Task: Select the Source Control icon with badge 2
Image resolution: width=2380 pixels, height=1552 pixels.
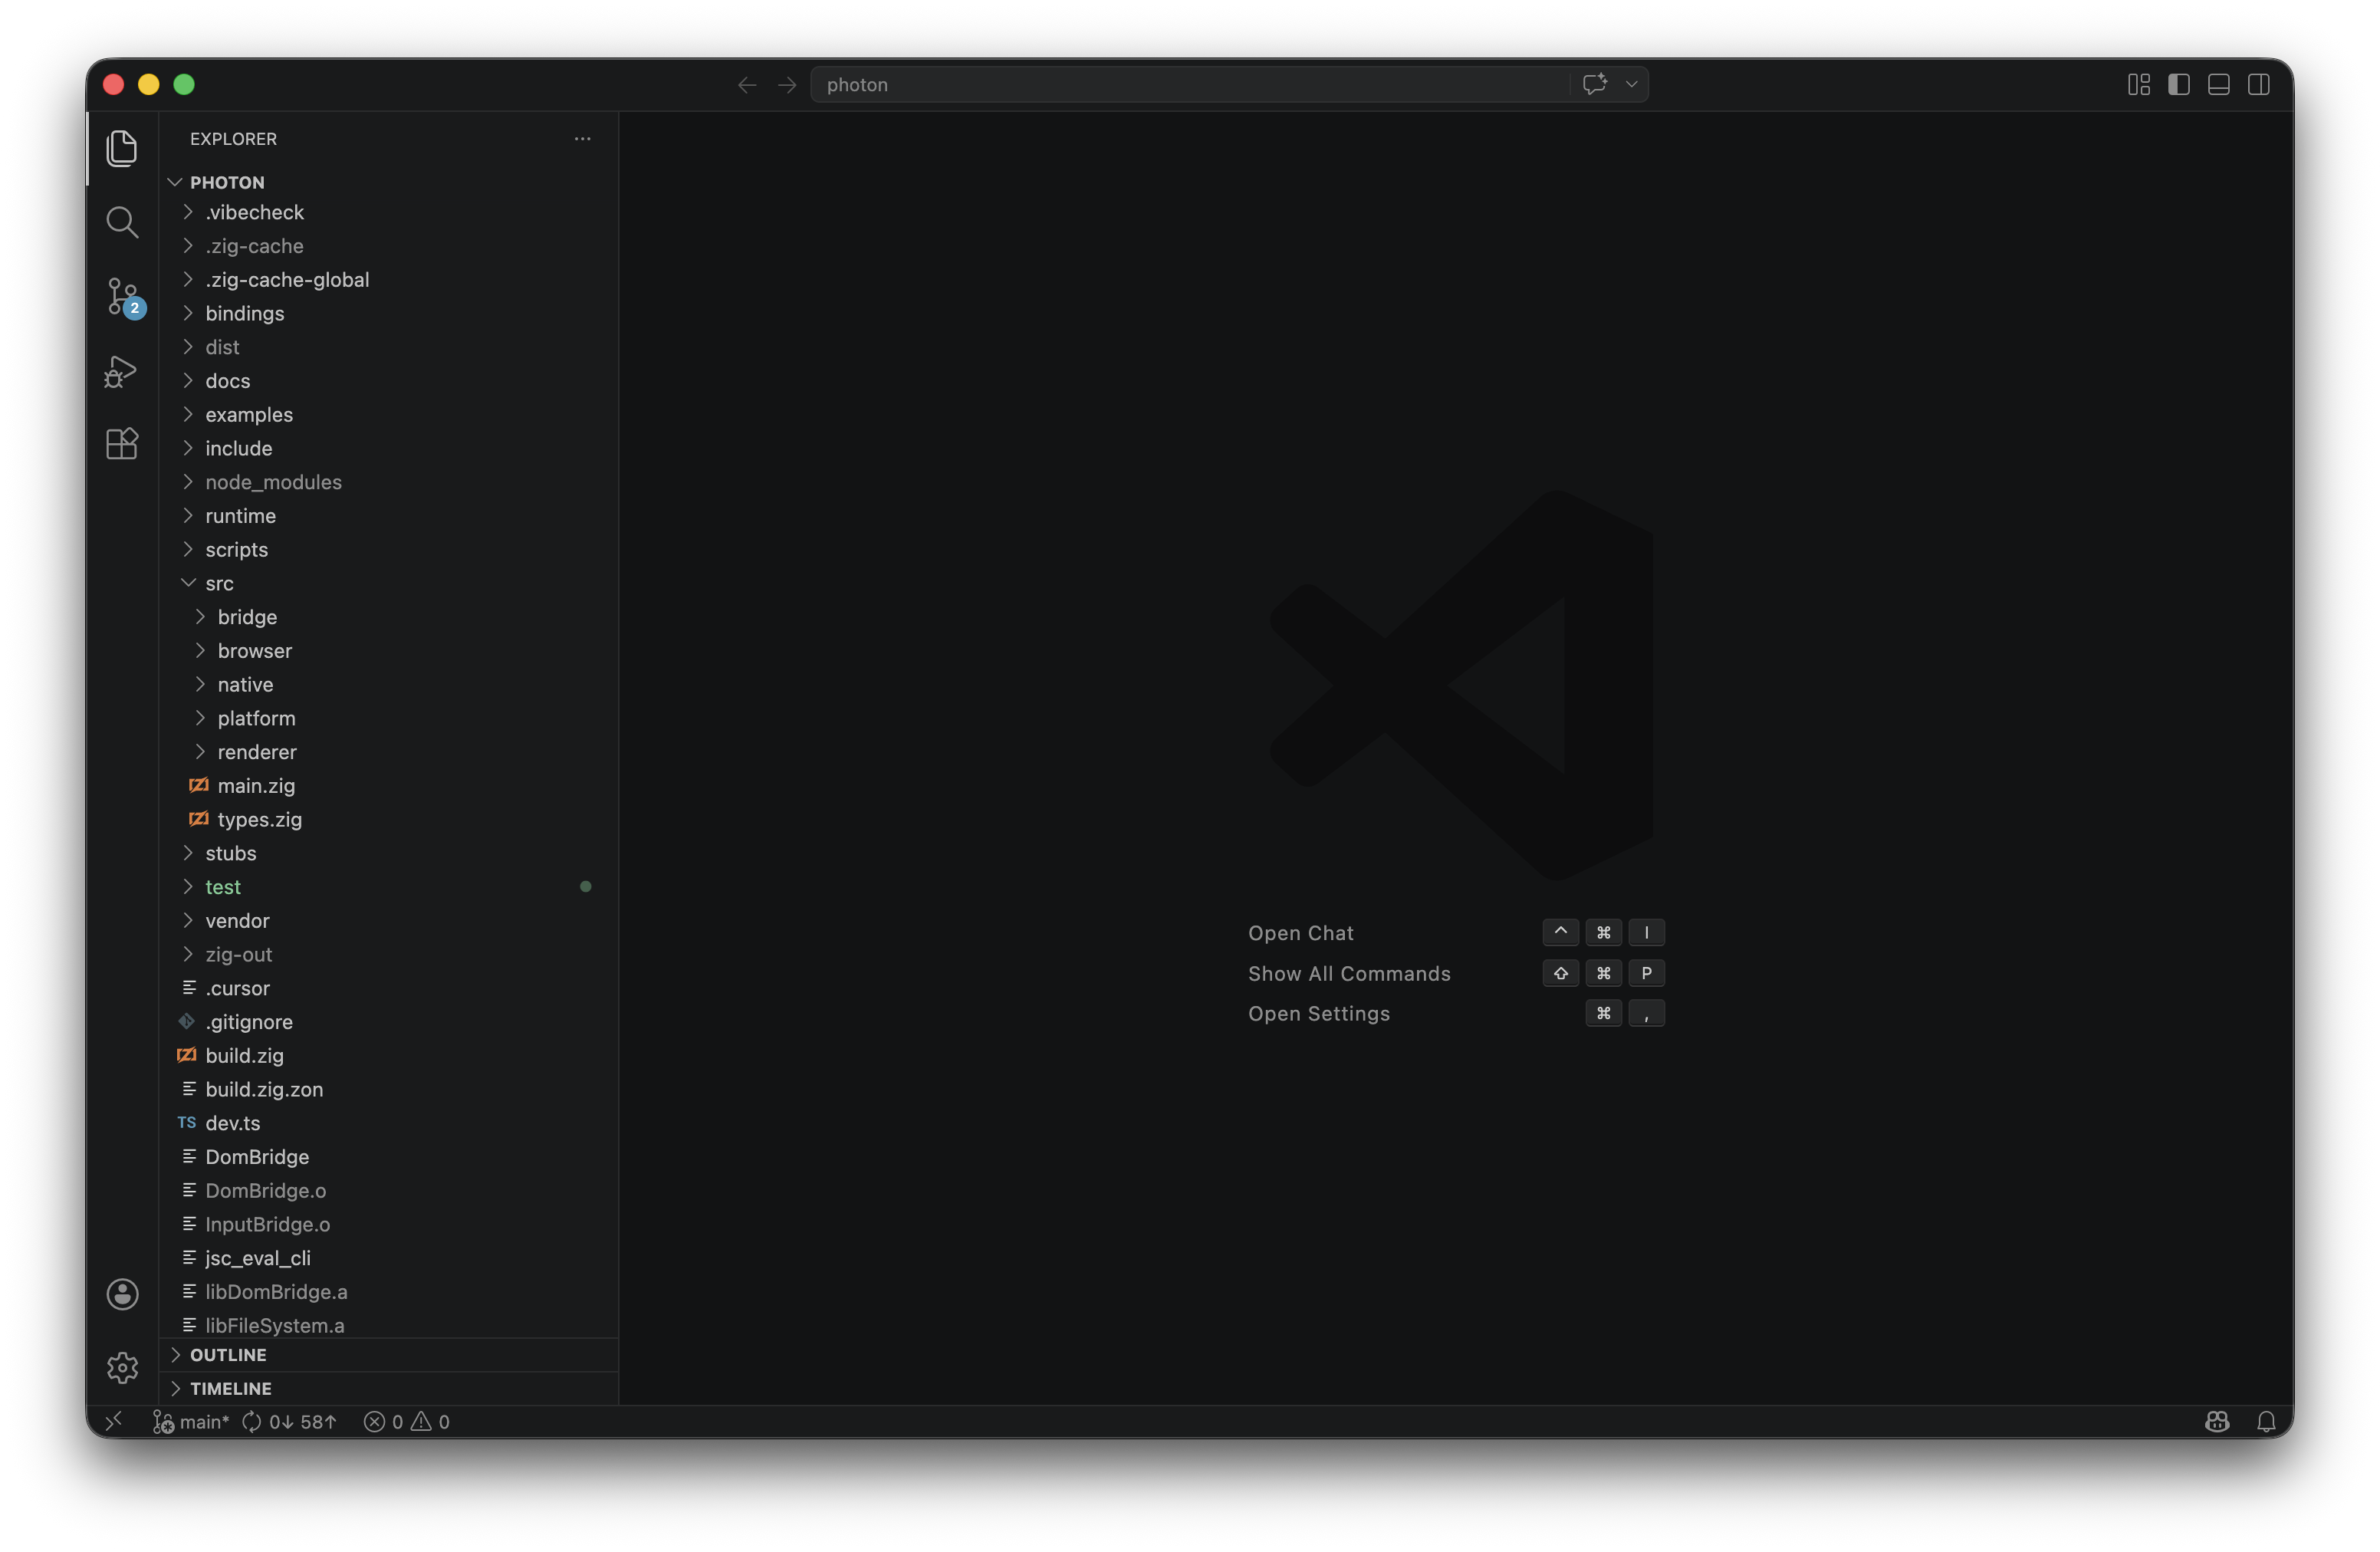Action: pyautogui.click(x=122, y=296)
